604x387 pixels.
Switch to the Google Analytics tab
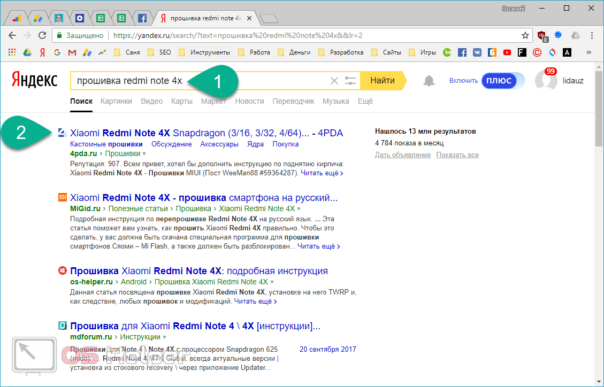pos(17,18)
